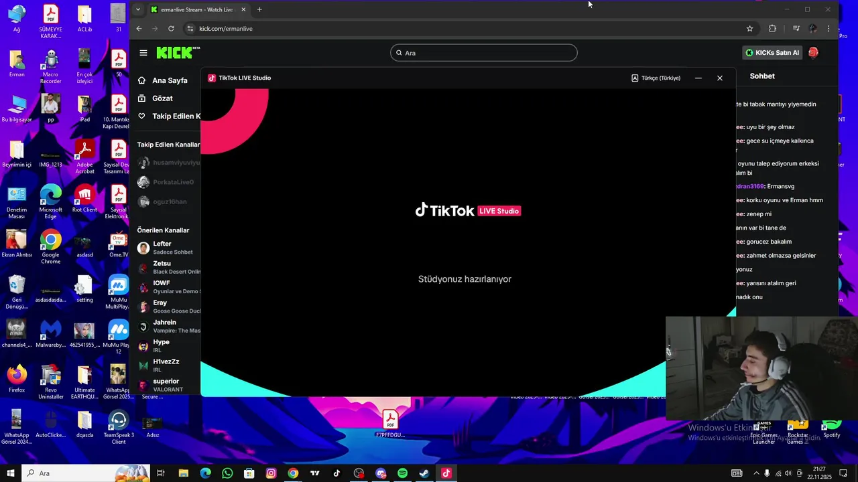Bookmark this page with star icon
This screenshot has width=858, height=482.
pos(749,29)
